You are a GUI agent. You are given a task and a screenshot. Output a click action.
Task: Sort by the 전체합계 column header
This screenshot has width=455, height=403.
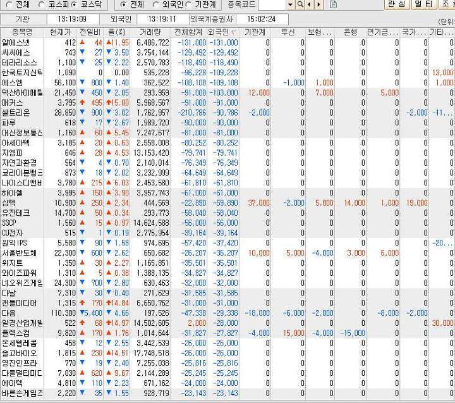[188, 32]
